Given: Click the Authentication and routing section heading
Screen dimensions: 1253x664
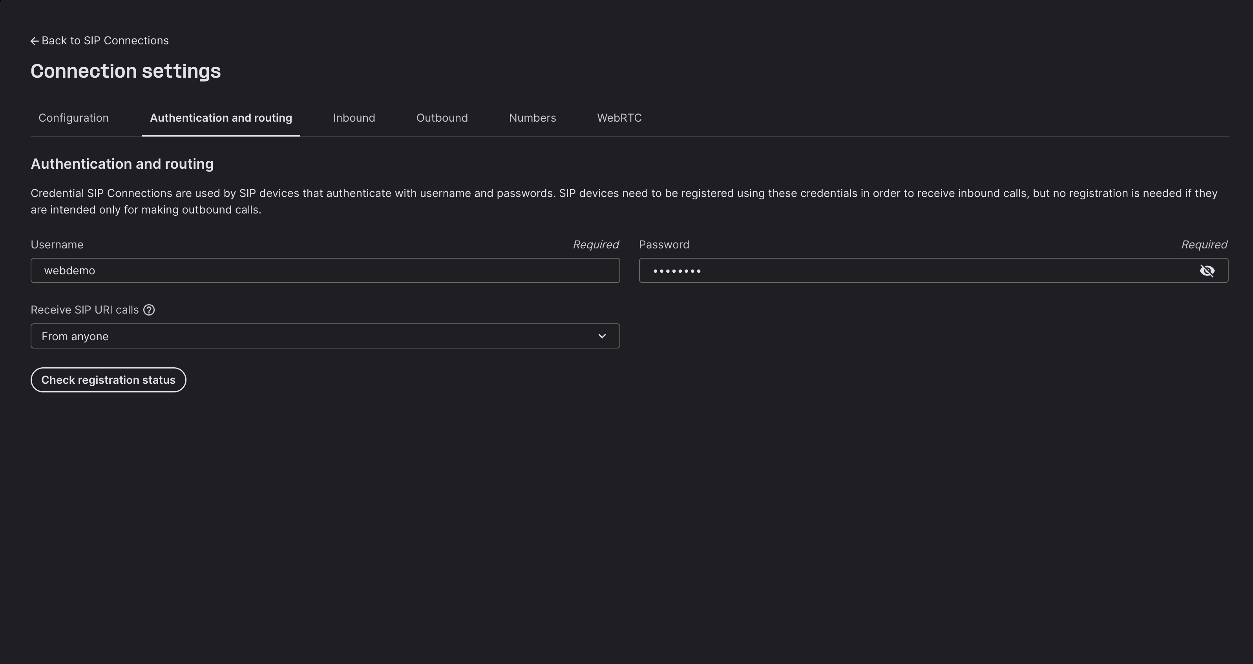Looking at the screenshot, I should coord(122,164).
